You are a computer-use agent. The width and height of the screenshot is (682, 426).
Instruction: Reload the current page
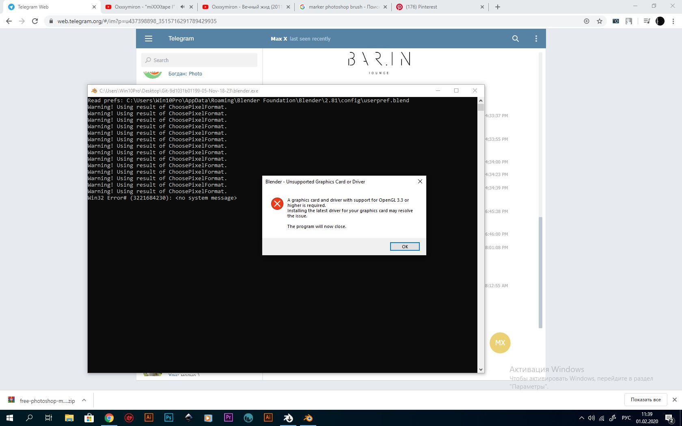click(x=35, y=21)
